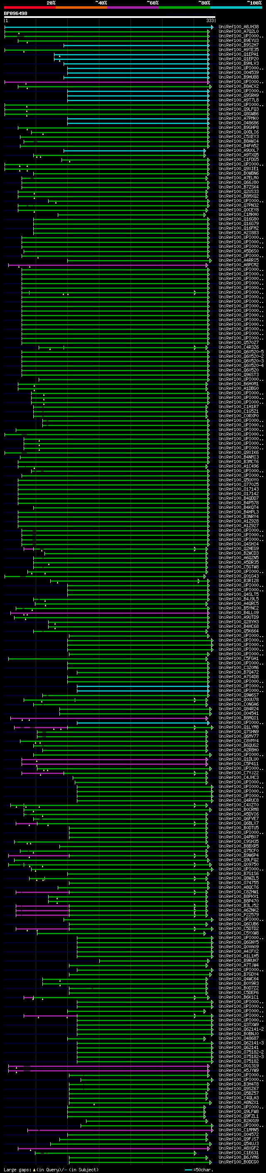Select UniRef100_Q01G43 hit

click(x=239, y=576)
